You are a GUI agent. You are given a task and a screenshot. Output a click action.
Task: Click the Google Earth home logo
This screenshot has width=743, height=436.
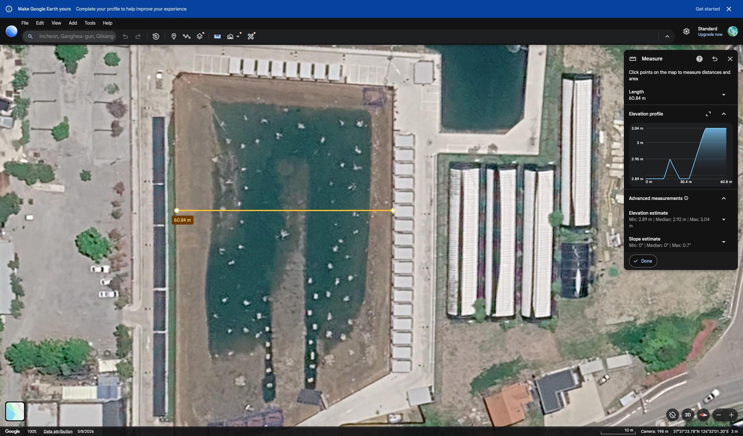coord(12,31)
